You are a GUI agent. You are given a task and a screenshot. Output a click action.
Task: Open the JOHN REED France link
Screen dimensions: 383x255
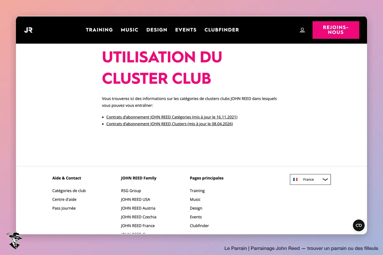(138, 226)
